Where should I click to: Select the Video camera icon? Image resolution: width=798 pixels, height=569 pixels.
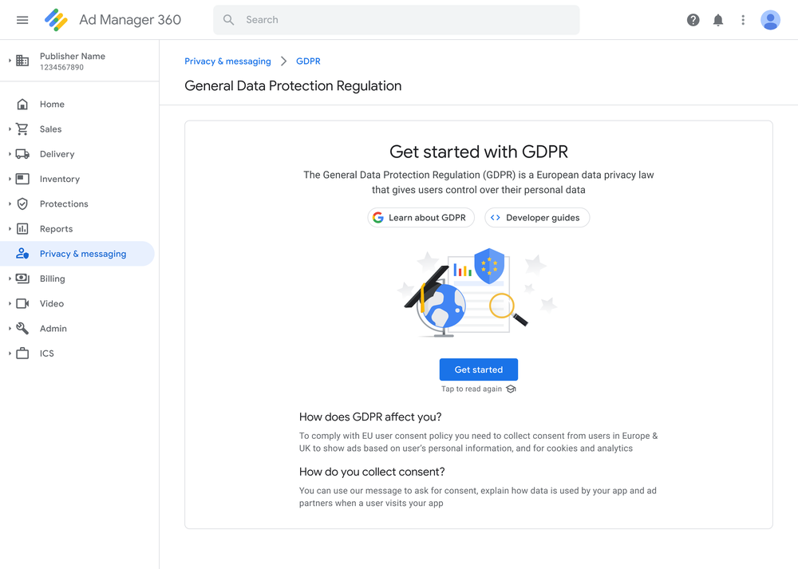[x=24, y=303]
